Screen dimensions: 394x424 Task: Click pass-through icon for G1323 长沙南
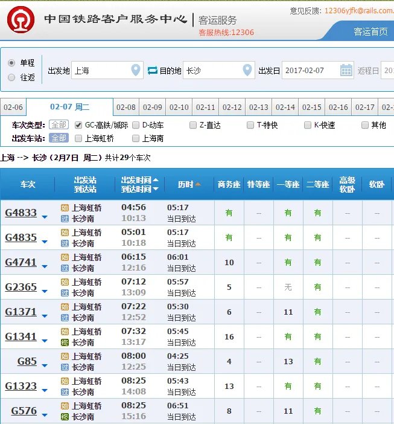coord(65,392)
